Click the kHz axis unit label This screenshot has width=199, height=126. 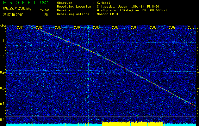pyautogui.click(x=3, y=26)
